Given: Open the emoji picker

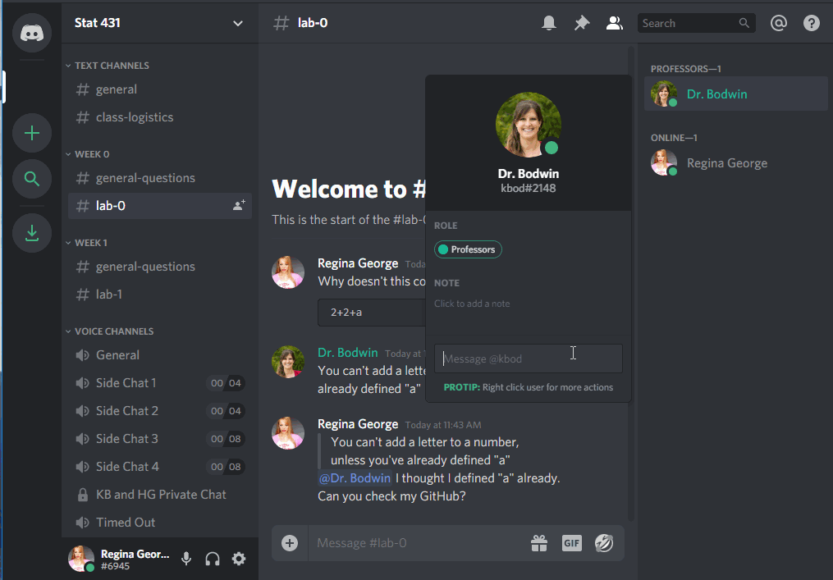Looking at the screenshot, I should pos(604,542).
